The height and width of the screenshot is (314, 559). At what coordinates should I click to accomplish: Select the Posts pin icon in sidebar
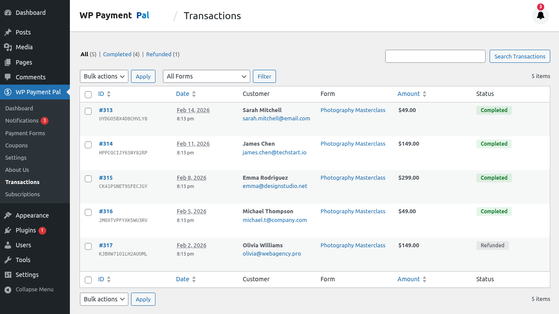coord(7,32)
